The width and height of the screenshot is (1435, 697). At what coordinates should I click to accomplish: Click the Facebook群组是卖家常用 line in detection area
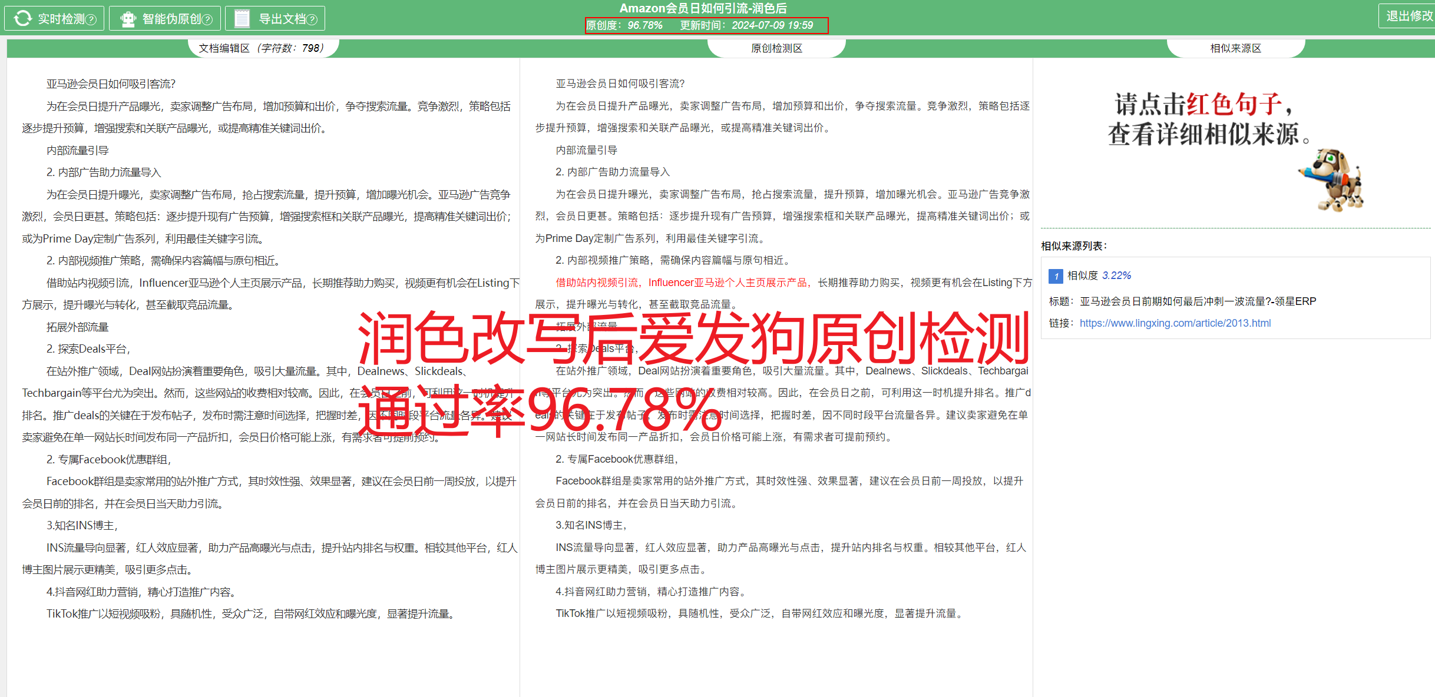click(789, 481)
